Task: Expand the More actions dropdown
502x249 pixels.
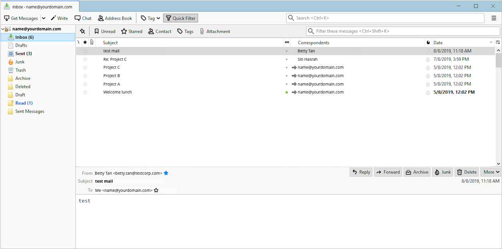Action: coord(491,172)
